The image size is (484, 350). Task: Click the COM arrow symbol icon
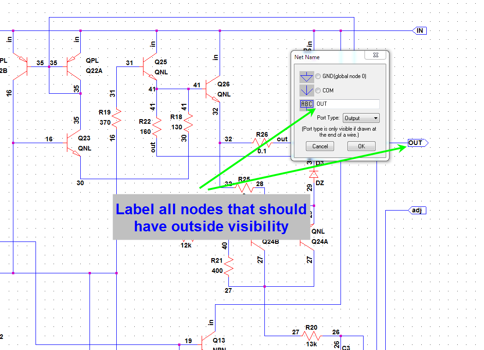(x=306, y=91)
